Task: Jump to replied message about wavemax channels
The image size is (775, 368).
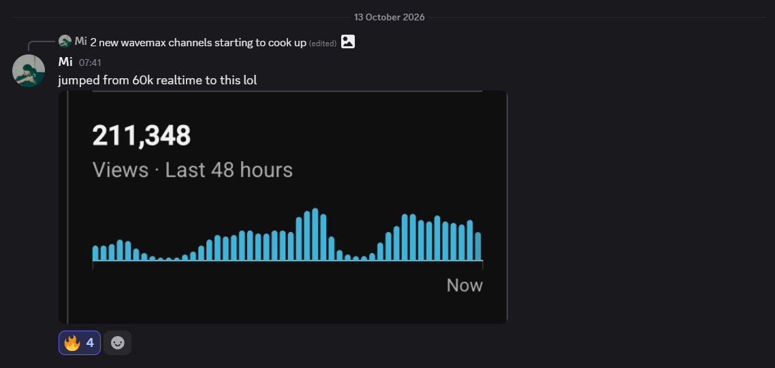Action: 198,42
